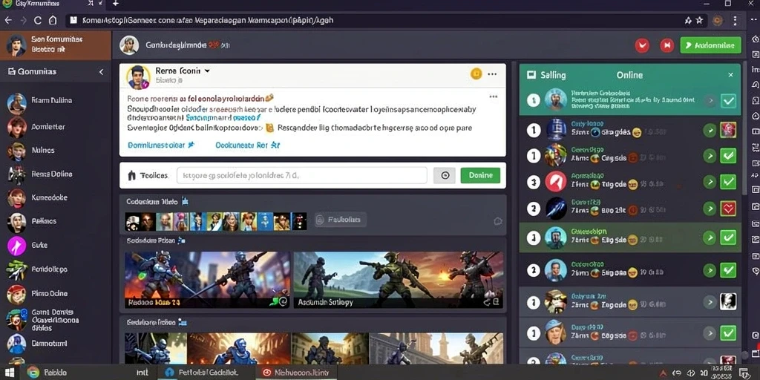Click the green Donine button
This screenshot has width=760, height=380.
coord(480,175)
